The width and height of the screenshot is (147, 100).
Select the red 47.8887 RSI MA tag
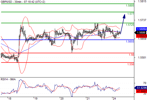[141, 91]
